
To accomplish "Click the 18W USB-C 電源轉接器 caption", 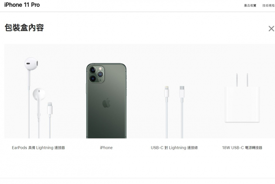I will tap(242, 147).
